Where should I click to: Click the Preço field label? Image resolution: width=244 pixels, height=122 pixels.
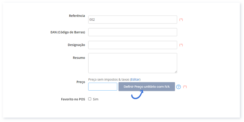coord(81,82)
